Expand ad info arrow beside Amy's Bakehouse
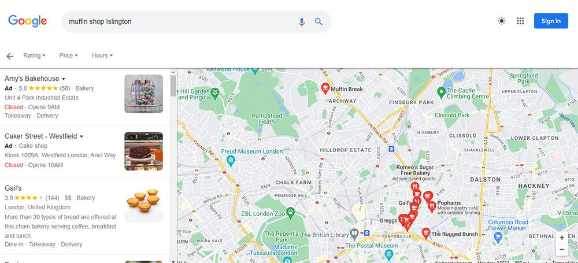Viewport: 578px width, 263px height. 64,79
